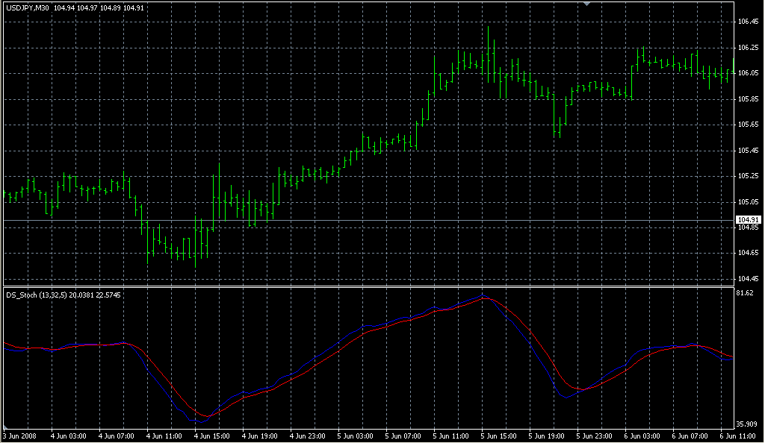Click the 105.45 price level on axis

click(x=747, y=151)
